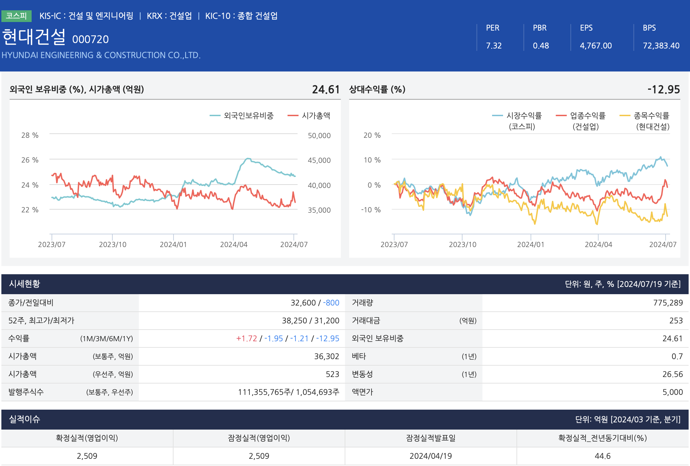Click the KIC-10 종합 건설업 classification label
The width and height of the screenshot is (690, 466).
[241, 16]
